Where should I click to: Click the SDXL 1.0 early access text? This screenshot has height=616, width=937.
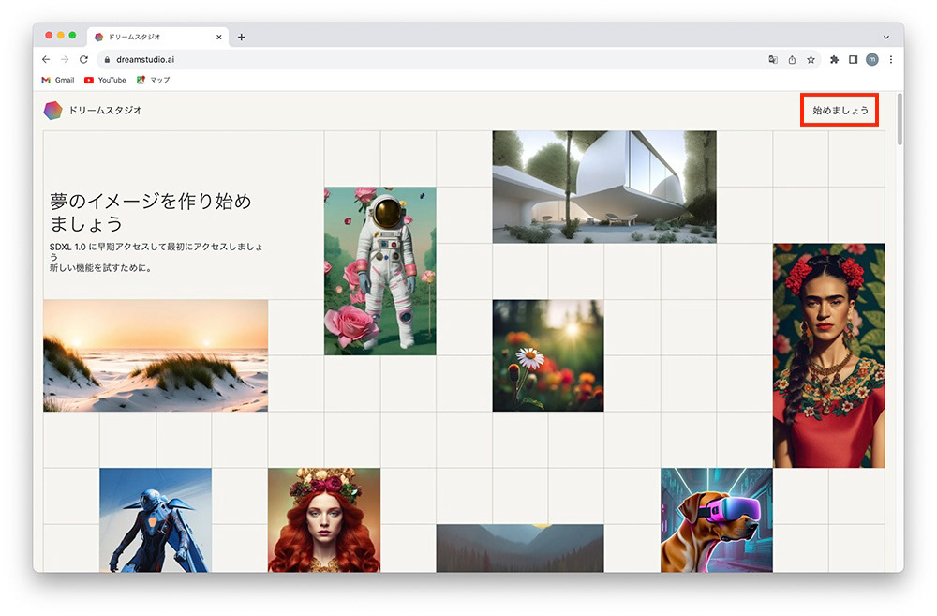(156, 257)
